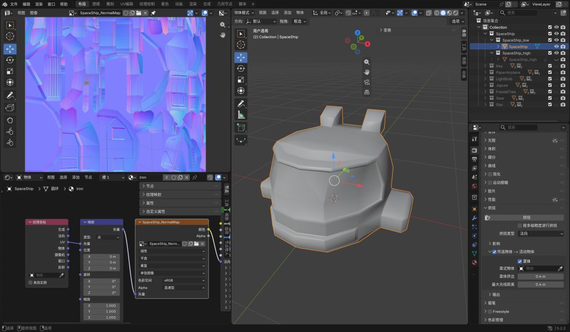
Task: Click the zoom magnifier in the image editor
Action: click(223, 25)
